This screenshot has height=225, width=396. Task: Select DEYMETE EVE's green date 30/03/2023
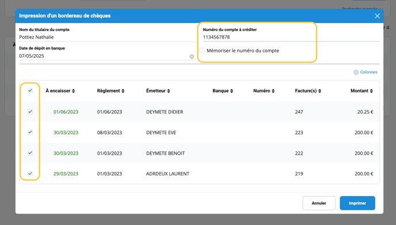click(66, 132)
